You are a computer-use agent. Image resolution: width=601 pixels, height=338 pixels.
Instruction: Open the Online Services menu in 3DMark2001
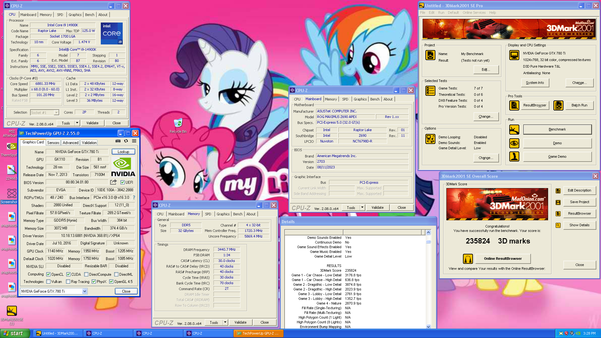tap(474, 13)
